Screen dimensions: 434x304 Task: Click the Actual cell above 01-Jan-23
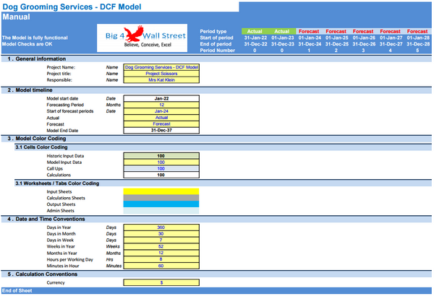282,31
